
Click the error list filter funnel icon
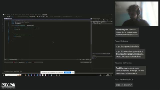33,62
